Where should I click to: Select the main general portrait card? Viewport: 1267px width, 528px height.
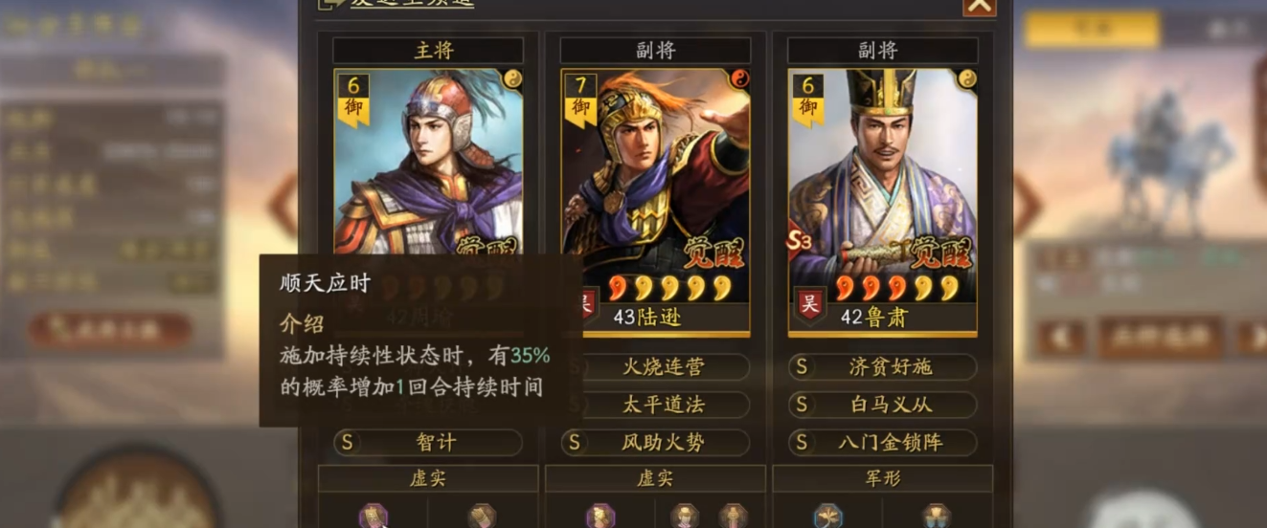pos(428,163)
